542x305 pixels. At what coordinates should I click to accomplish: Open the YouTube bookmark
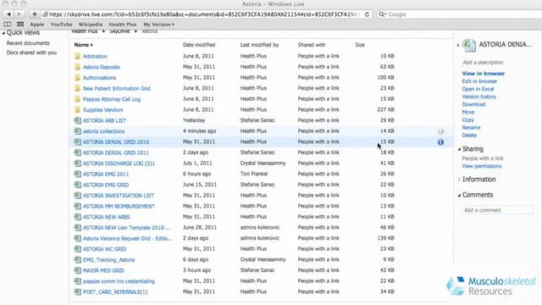[61, 25]
